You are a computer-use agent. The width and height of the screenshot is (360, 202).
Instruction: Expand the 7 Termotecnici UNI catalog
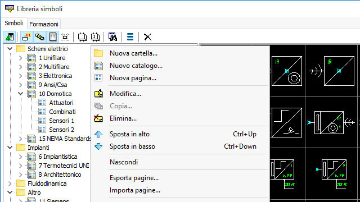coord(20,166)
